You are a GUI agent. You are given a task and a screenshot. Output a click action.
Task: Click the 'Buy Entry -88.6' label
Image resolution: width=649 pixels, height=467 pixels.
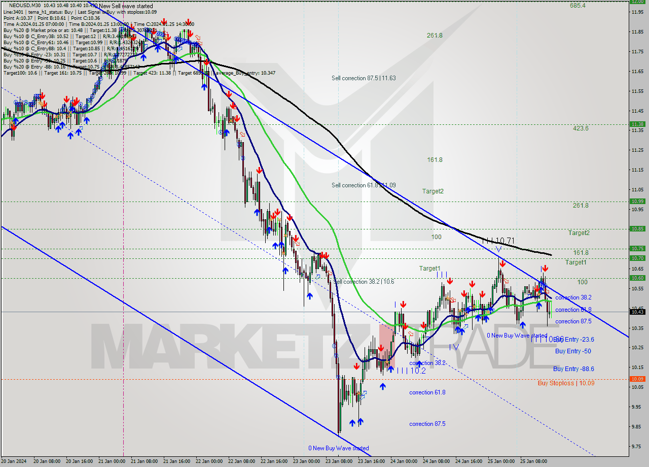(573, 369)
